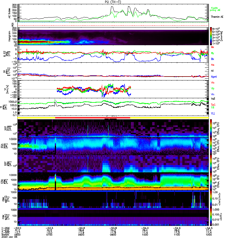Select the Tell temperature legend label
Screen dimensions: 226x241
click(213, 99)
